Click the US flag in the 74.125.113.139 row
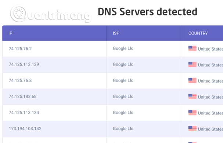The image size is (223, 143). pyautogui.click(x=193, y=65)
